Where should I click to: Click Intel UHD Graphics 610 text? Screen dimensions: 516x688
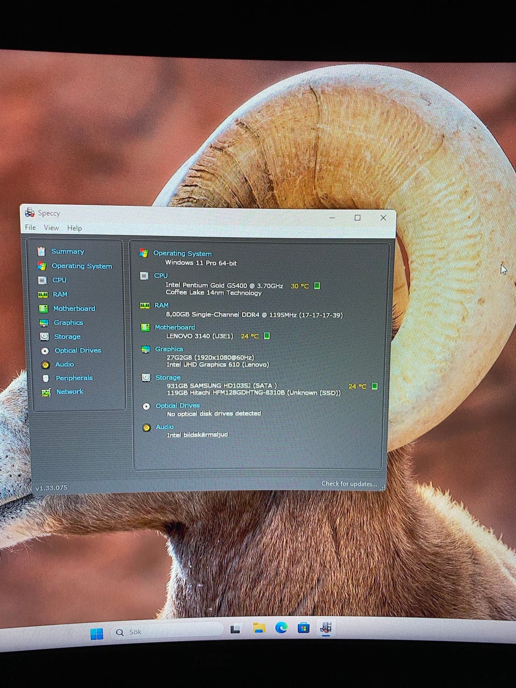pos(218,364)
